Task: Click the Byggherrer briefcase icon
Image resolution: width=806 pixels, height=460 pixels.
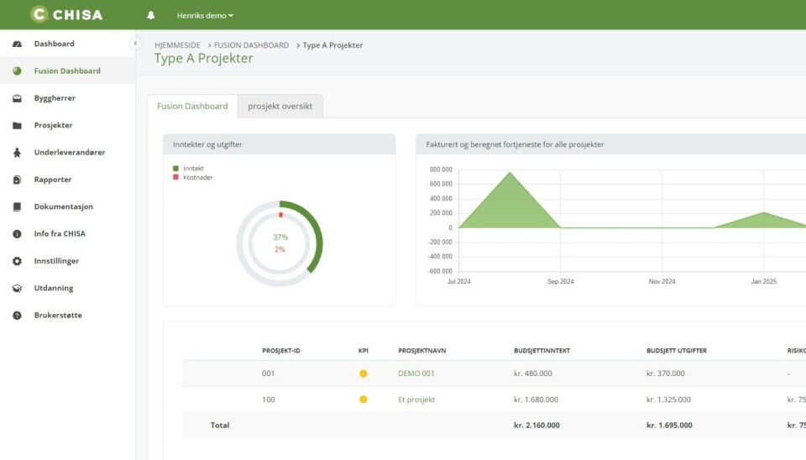Action: pos(17,98)
